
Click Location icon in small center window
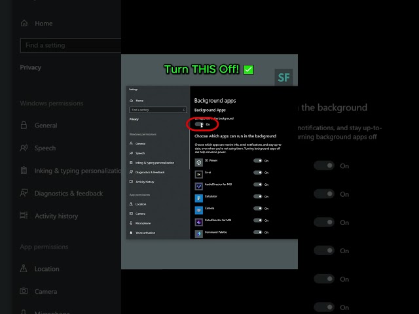pos(131,204)
